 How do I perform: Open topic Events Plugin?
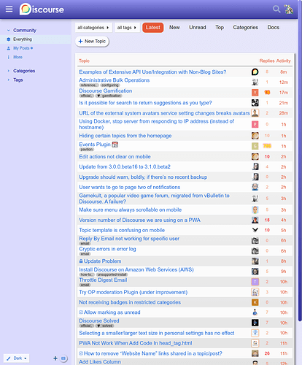coord(95,145)
